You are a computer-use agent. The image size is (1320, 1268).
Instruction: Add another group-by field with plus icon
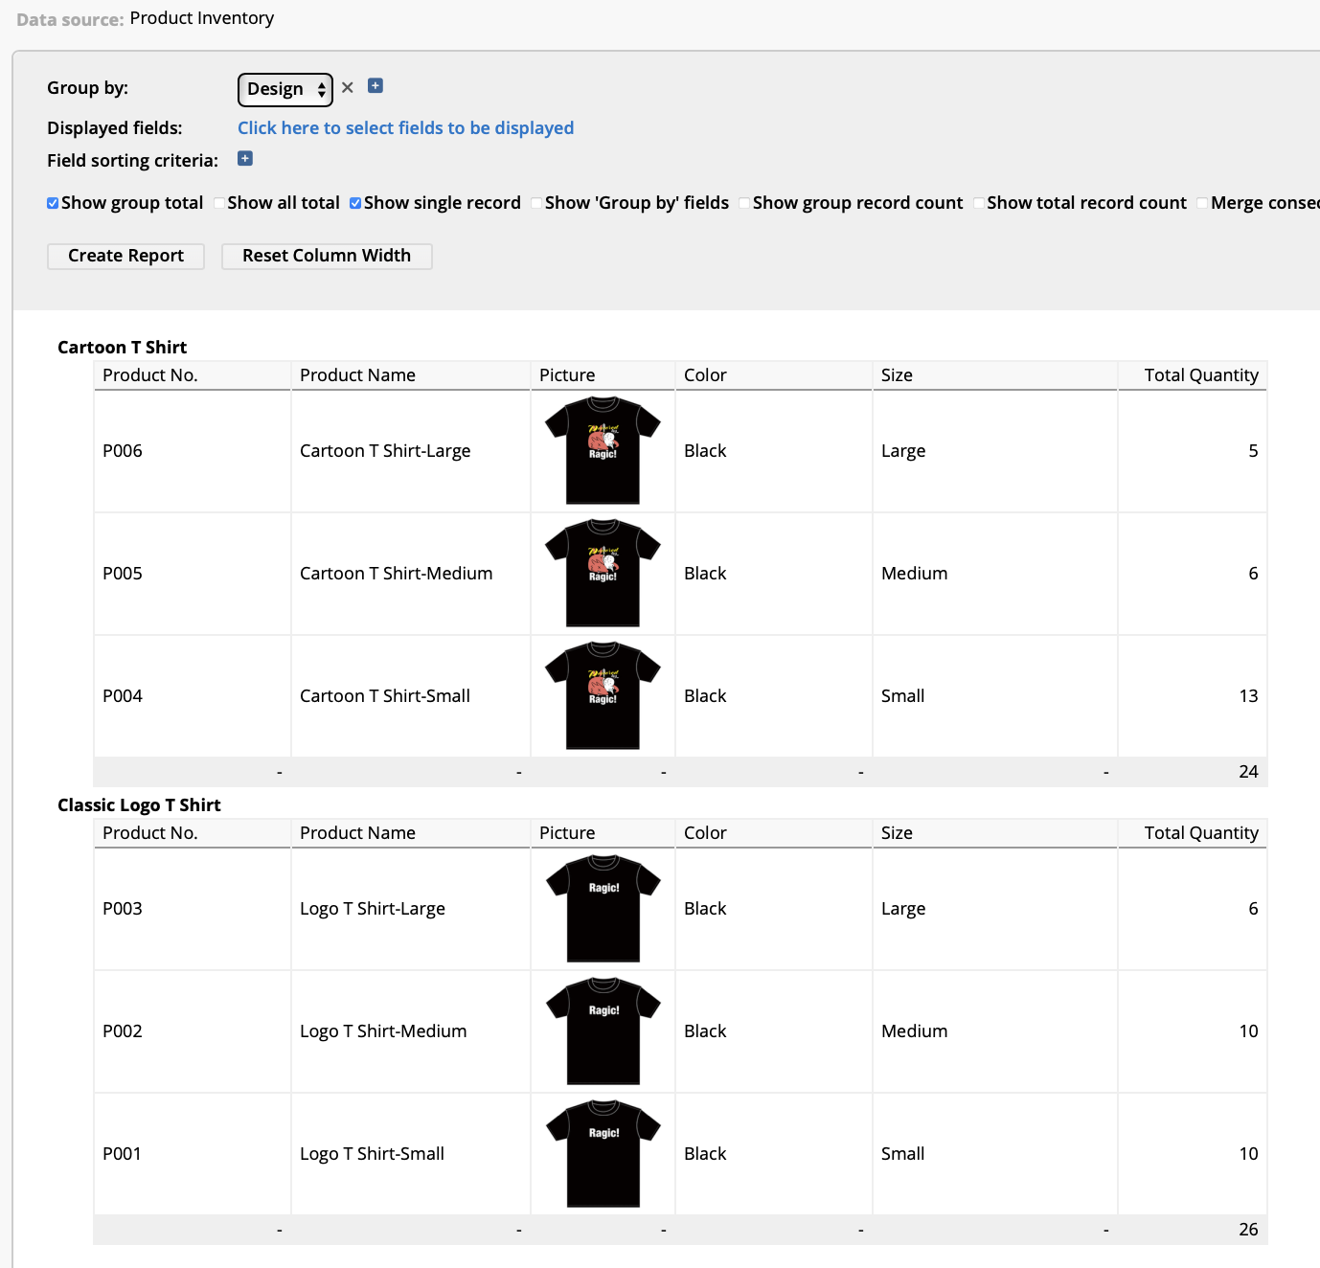pos(376,86)
